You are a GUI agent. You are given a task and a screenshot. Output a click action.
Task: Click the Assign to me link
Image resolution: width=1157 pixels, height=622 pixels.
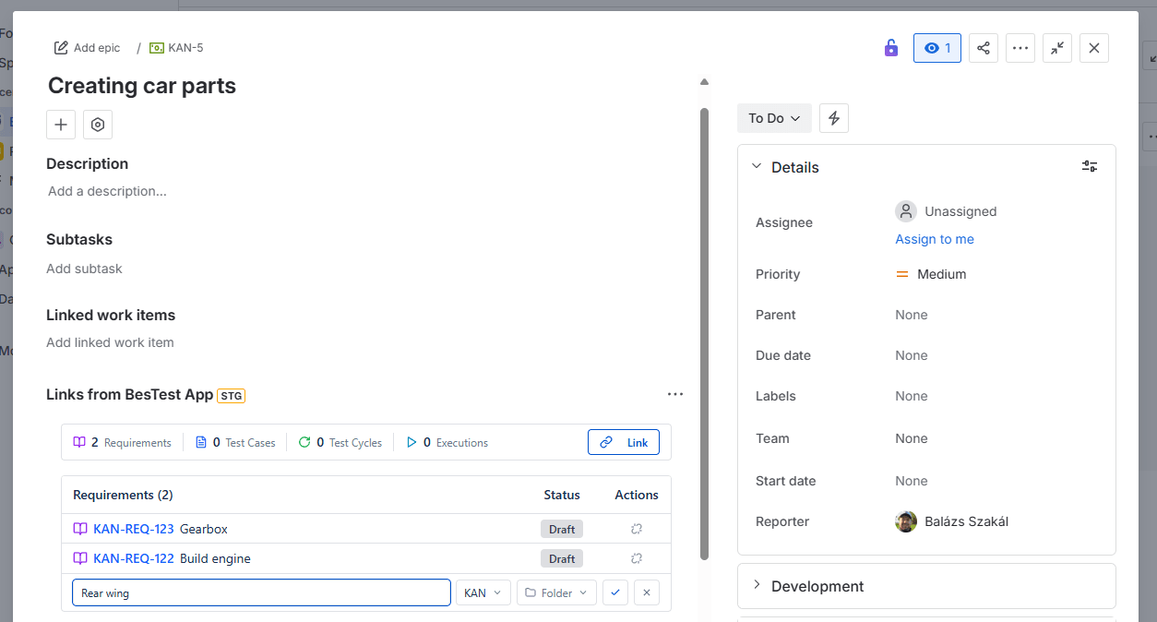pos(935,239)
